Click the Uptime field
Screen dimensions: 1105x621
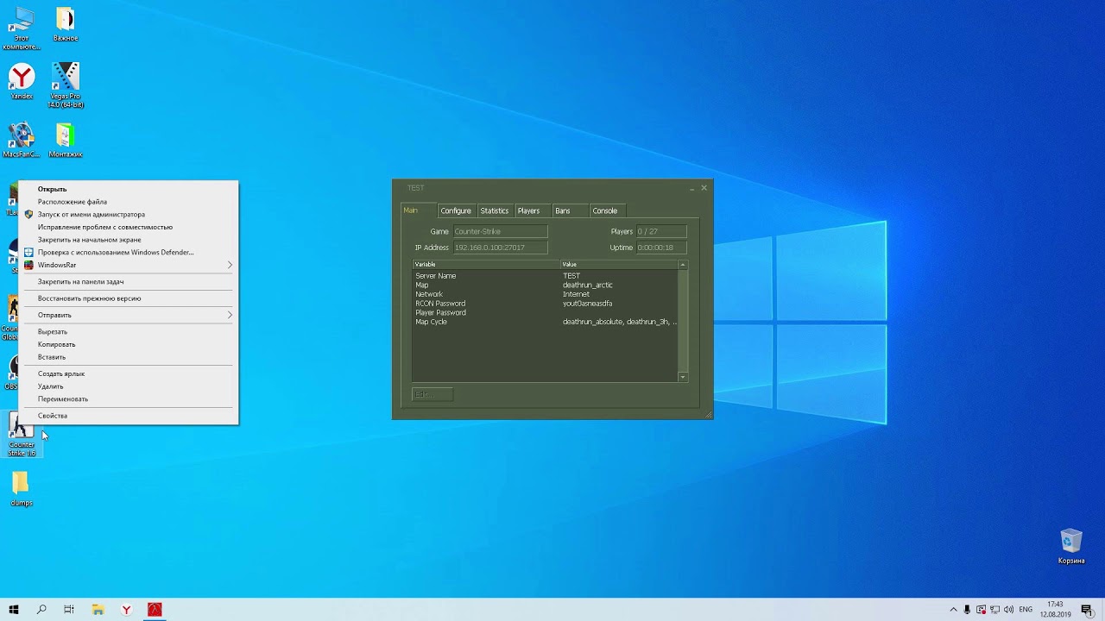(x=661, y=248)
